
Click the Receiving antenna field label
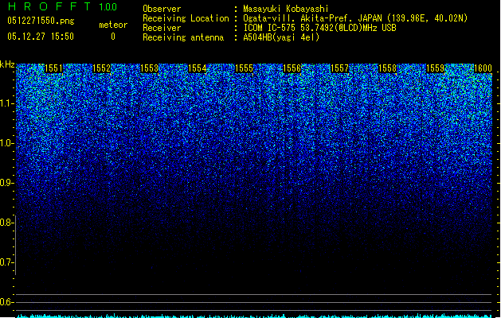[183, 37]
